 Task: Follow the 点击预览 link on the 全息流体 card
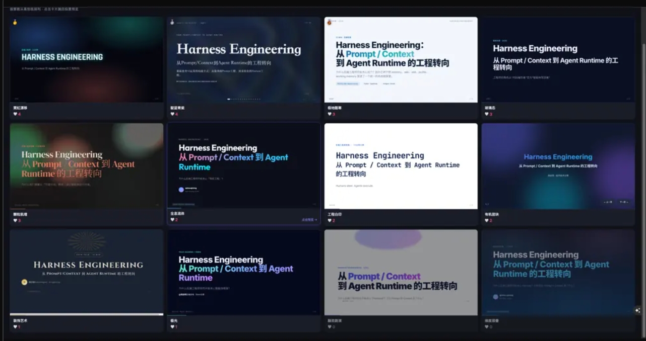pos(309,220)
